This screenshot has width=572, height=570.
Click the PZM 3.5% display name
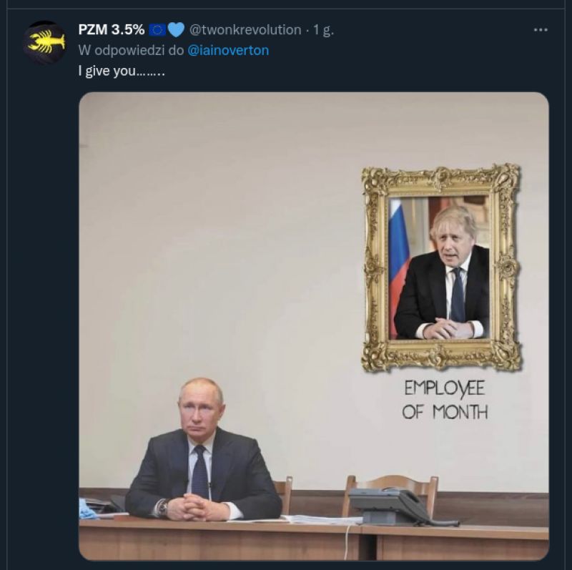click(112, 29)
